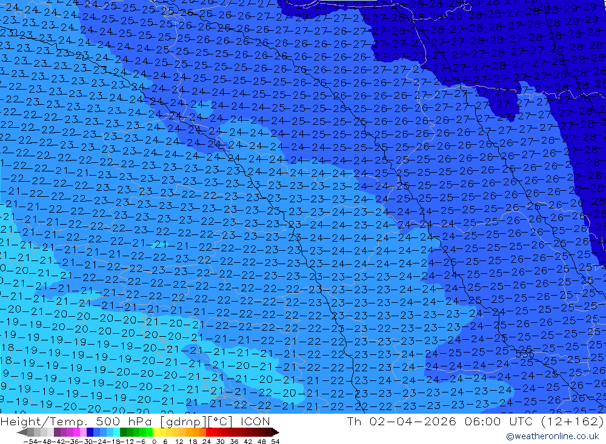606x444 pixels.
Task: Click the gray left arrow end of legend
Action: click(x=22, y=432)
